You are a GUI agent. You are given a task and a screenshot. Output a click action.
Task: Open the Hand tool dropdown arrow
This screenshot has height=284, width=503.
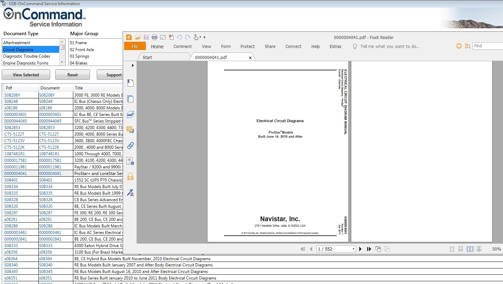coord(201,38)
